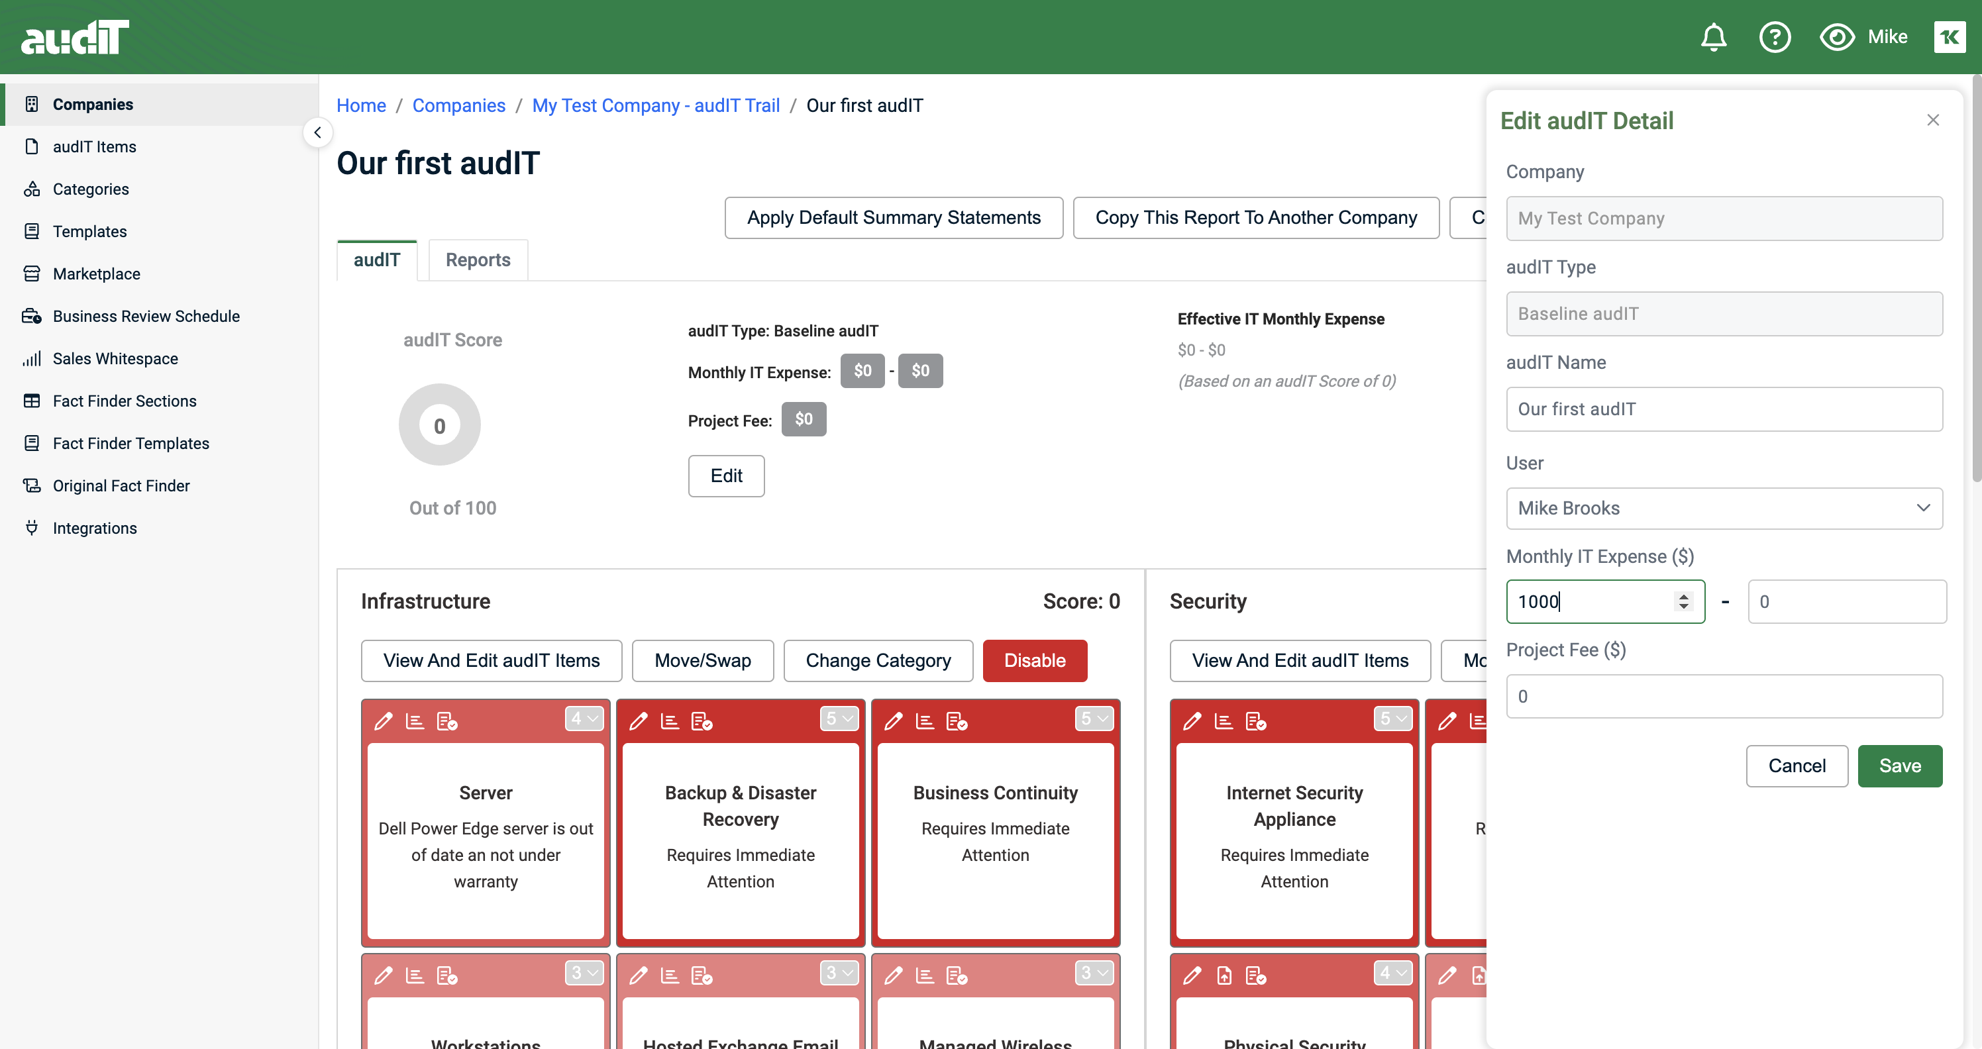Click the green Save button
This screenshot has height=1049, width=1982.
click(1900, 766)
